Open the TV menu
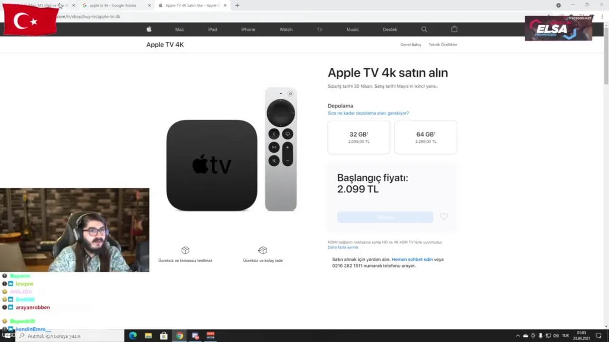 coord(320,29)
